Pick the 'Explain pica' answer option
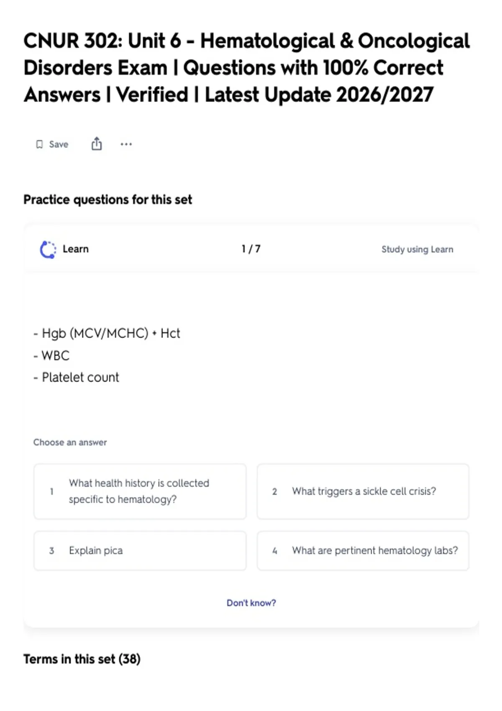502x711 pixels. [x=140, y=551]
